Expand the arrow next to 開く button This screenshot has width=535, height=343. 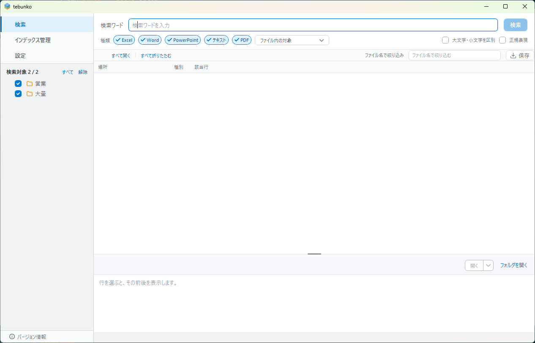click(x=489, y=265)
